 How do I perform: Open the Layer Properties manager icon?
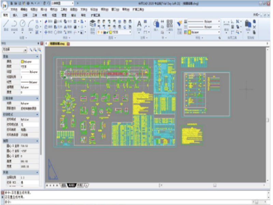point(92,24)
